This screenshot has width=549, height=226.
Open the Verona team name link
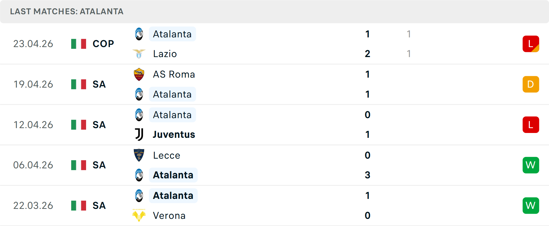point(169,215)
